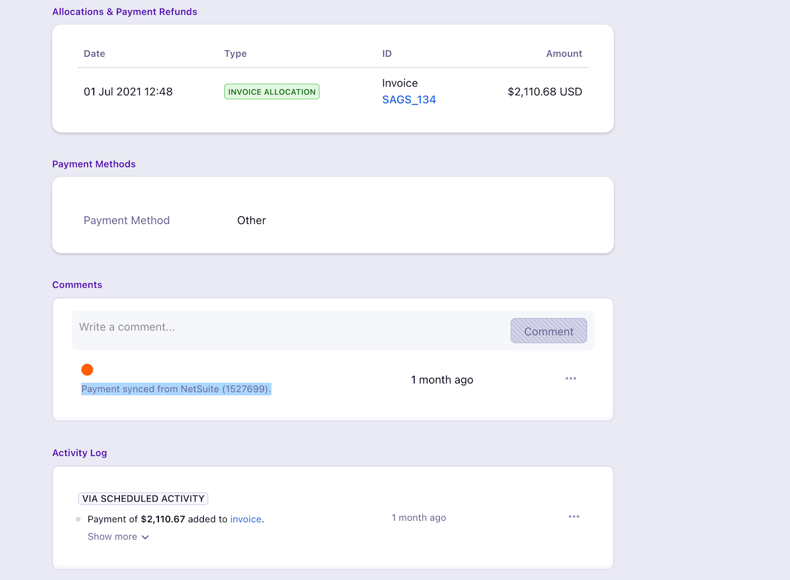The image size is (790, 580).
Task: Click the Date column header
Action: click(x=94, y=54)
